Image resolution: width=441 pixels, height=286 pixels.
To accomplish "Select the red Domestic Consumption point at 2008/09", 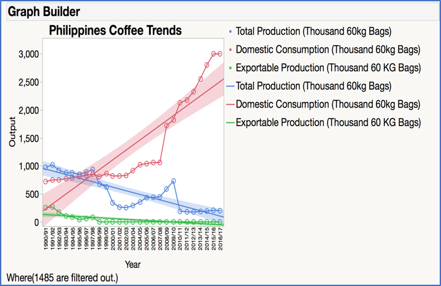I will [166, 126].
